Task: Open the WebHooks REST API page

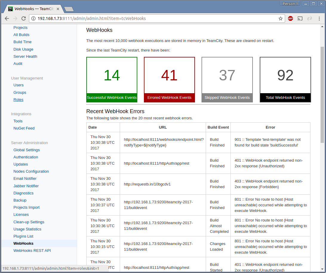Action: (x=32, y=250)
